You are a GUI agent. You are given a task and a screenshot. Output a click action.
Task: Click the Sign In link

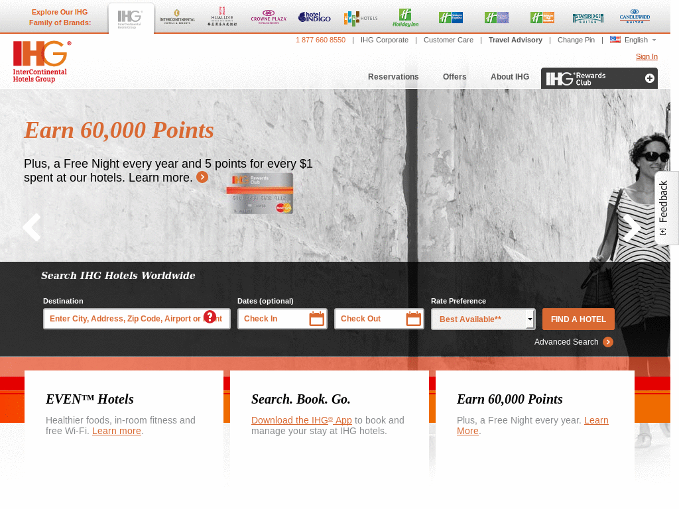tap(647, 56)
